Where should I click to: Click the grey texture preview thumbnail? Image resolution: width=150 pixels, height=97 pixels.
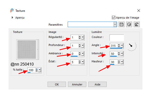27,50
